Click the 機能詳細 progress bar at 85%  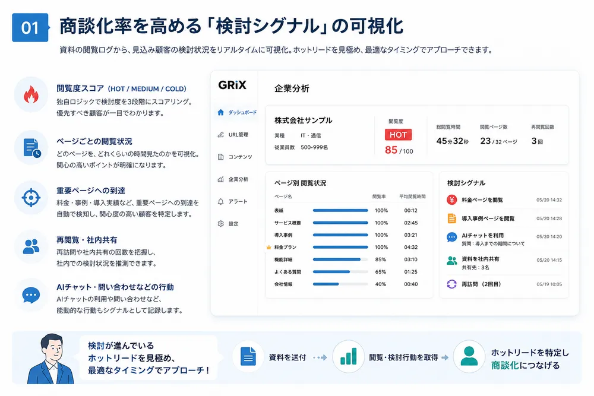(x=340, y=259)
